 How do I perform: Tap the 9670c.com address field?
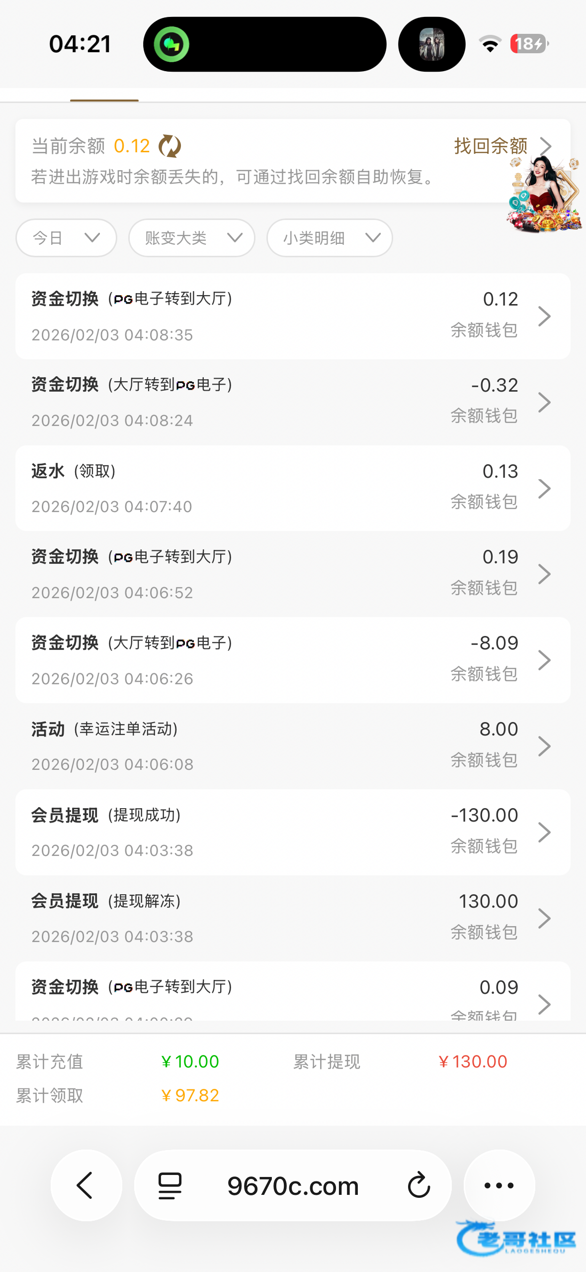293,1185
